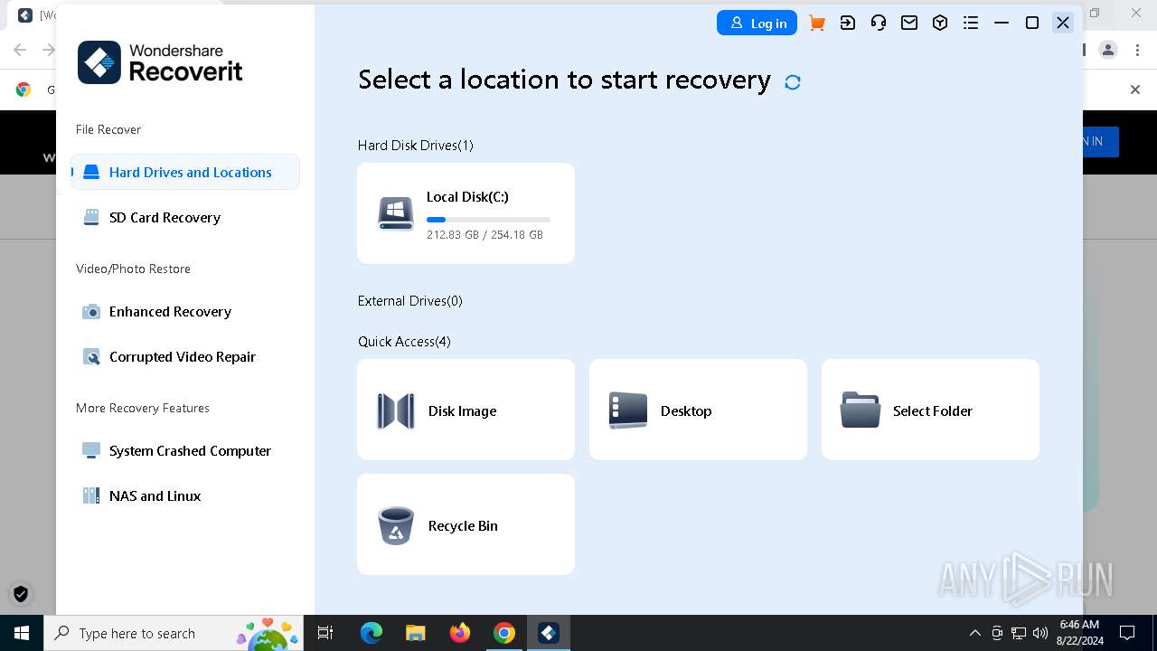1157x651 pixels.
Task: Open System Crashed Computer in sidebar
Action: click(x=185, y=450)
